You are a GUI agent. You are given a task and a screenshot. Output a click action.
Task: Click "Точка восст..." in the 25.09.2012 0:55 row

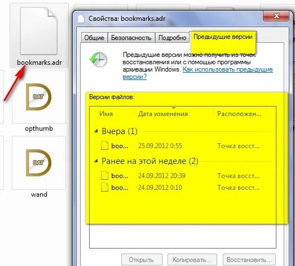(239, 146)
